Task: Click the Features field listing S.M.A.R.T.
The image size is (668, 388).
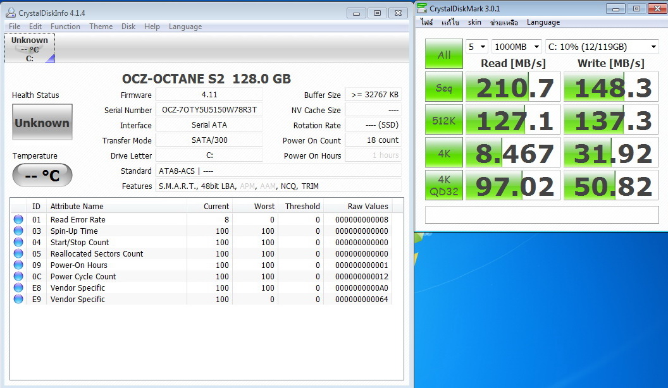Action: pos(278,186)
